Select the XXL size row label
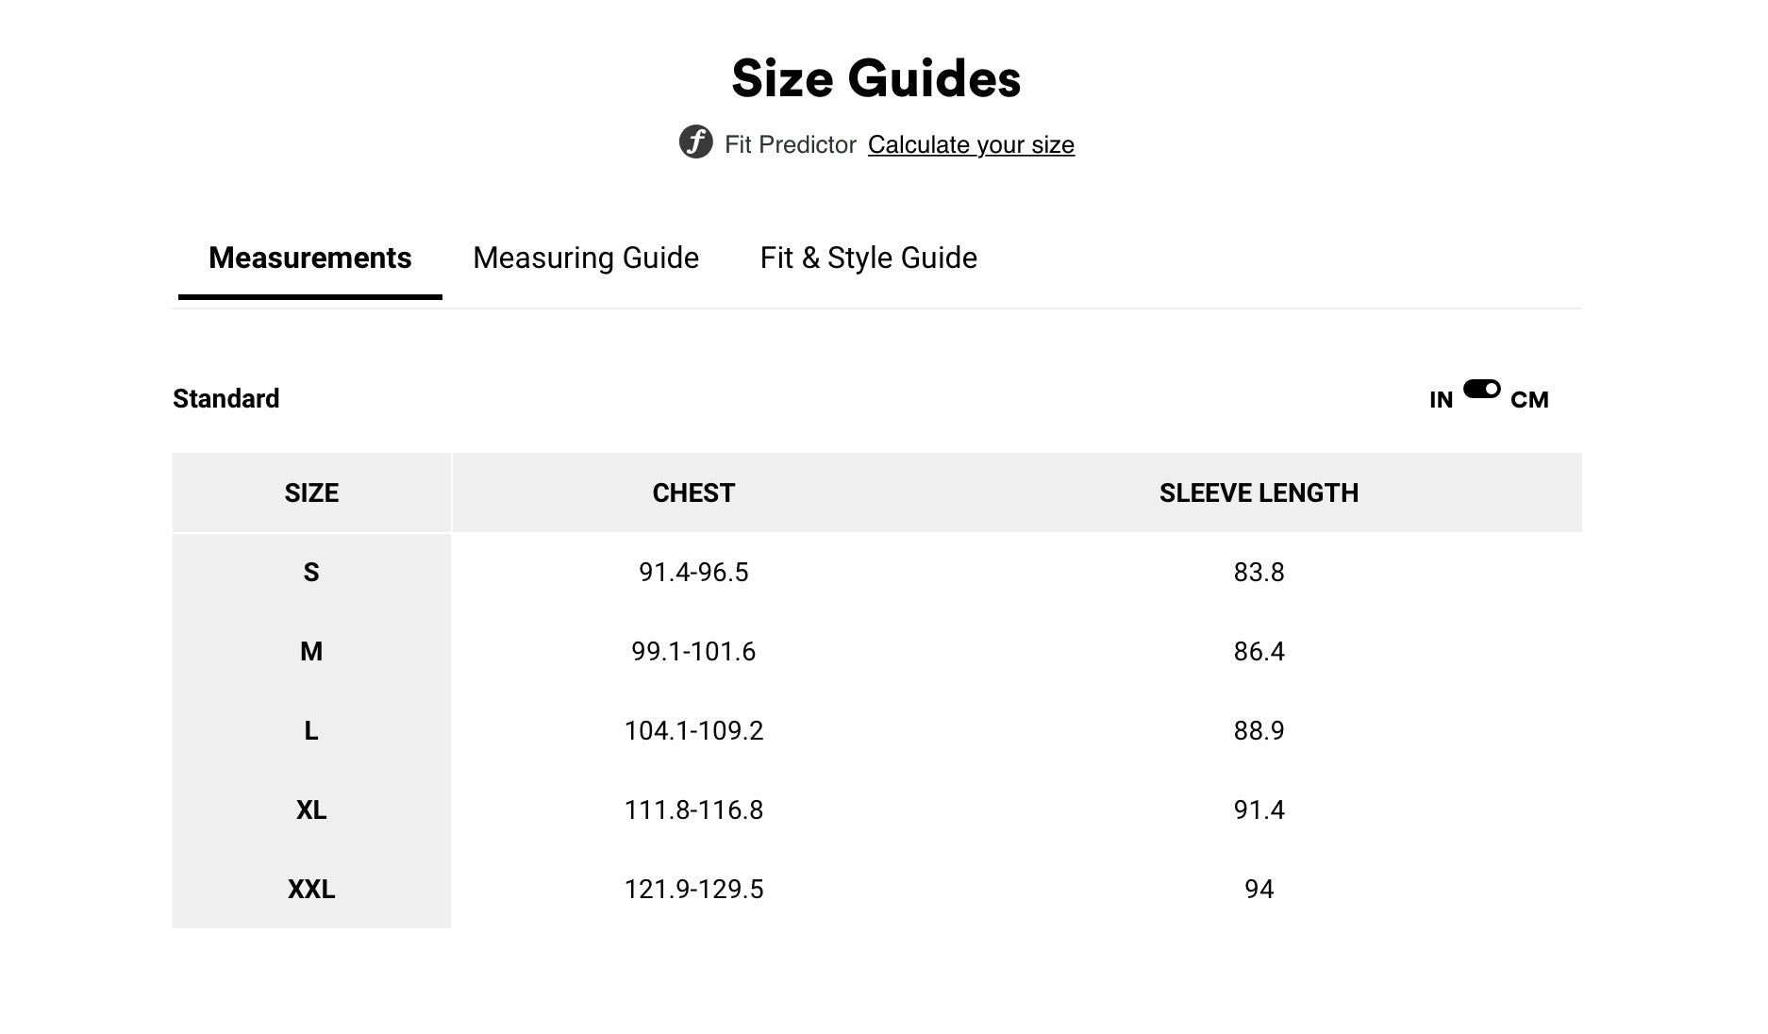Screen dimensions: 1768x1034 [x=311, y=889]
